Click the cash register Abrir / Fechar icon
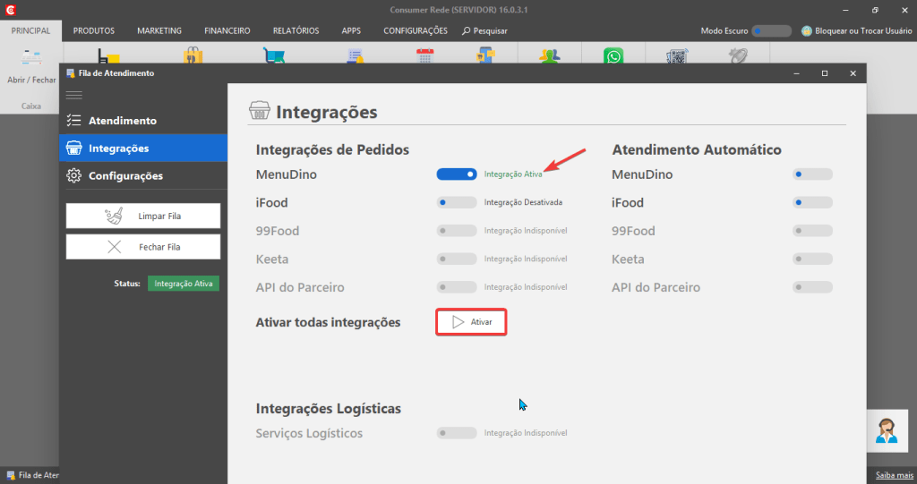The height and width of the screenshot is (484, 917). (x=31, y=58)
